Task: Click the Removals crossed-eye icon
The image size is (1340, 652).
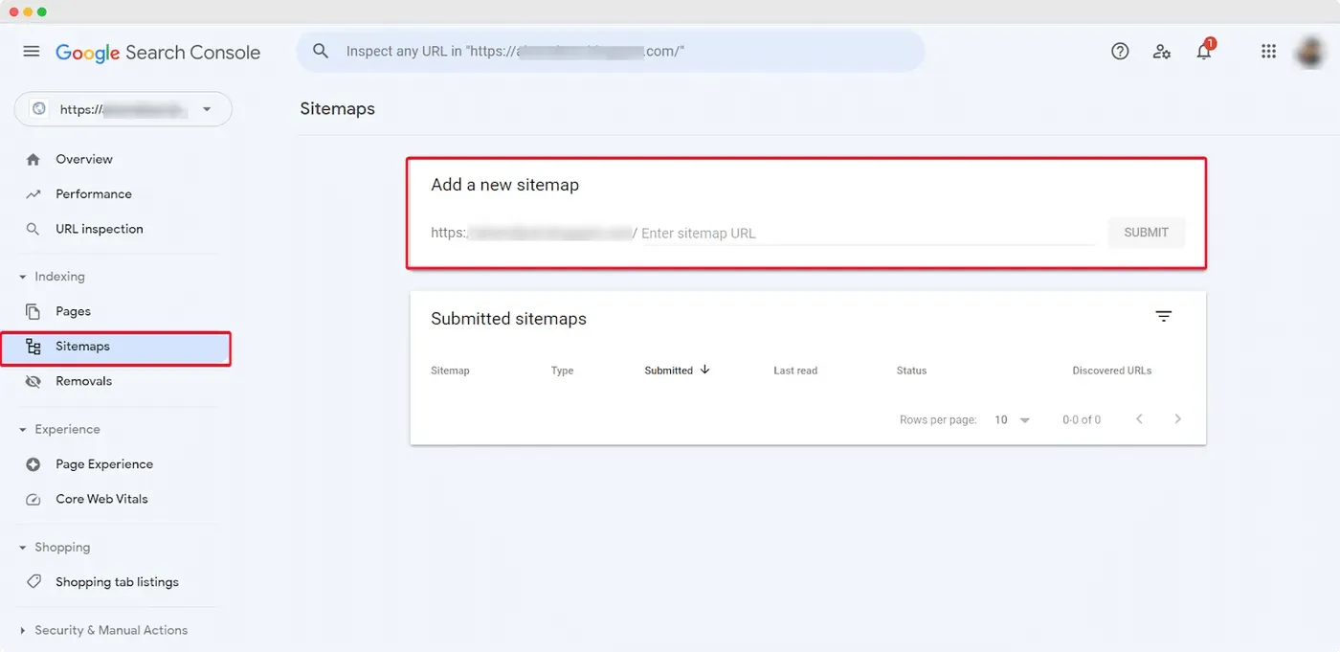Action: (x=33, y=381)
